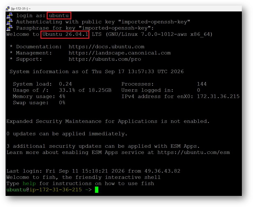
Task: Click the Memory usage value 4%
Action: [62, 96]
